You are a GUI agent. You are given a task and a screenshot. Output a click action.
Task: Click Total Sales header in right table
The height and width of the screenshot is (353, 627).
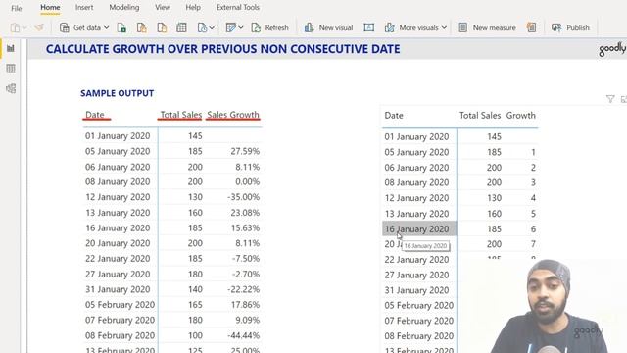click(480, 116)
